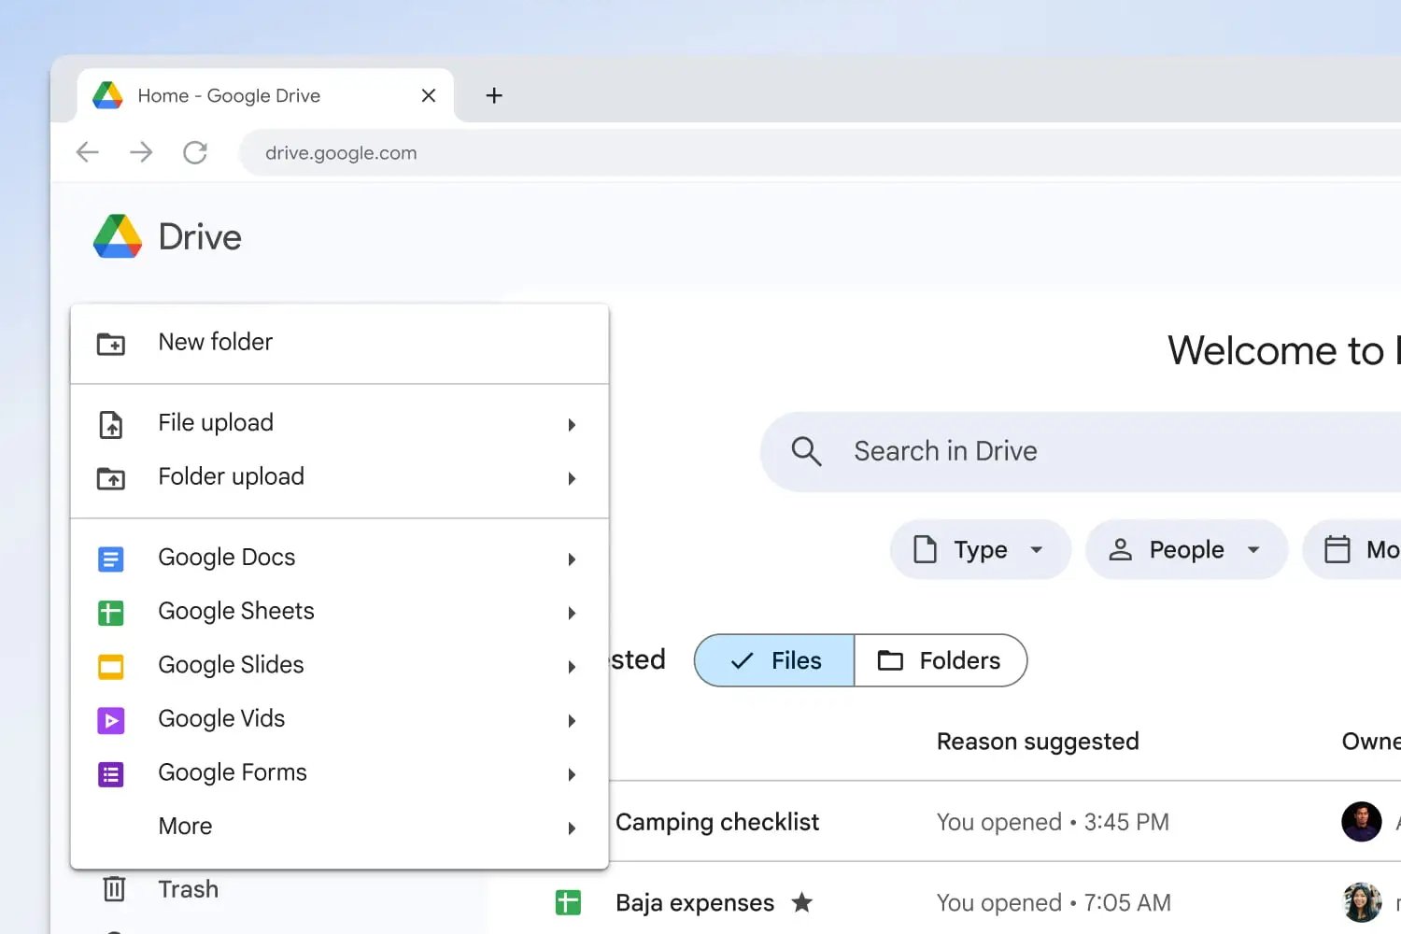Expand the Google Vids submenu arrow
Image resolution: width=1401 pixels, height=934 pixels.
(572, 721)
